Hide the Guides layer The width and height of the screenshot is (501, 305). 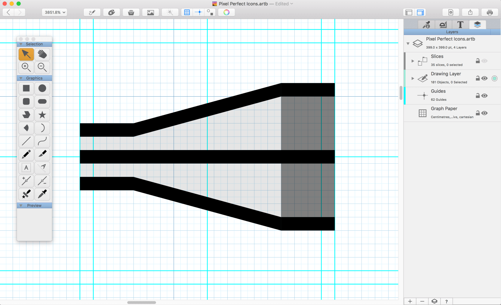(484, 96)
